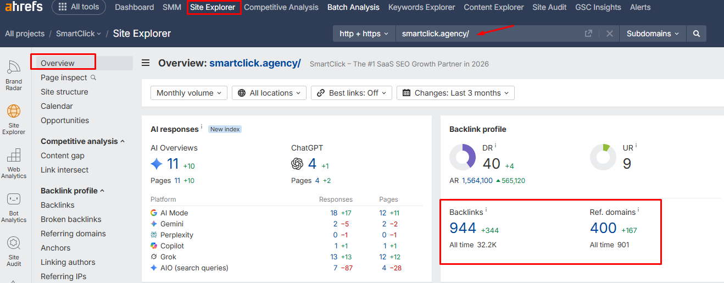Click the UR donut chart
Screen dimensions: 724x283
pos(603,157)
